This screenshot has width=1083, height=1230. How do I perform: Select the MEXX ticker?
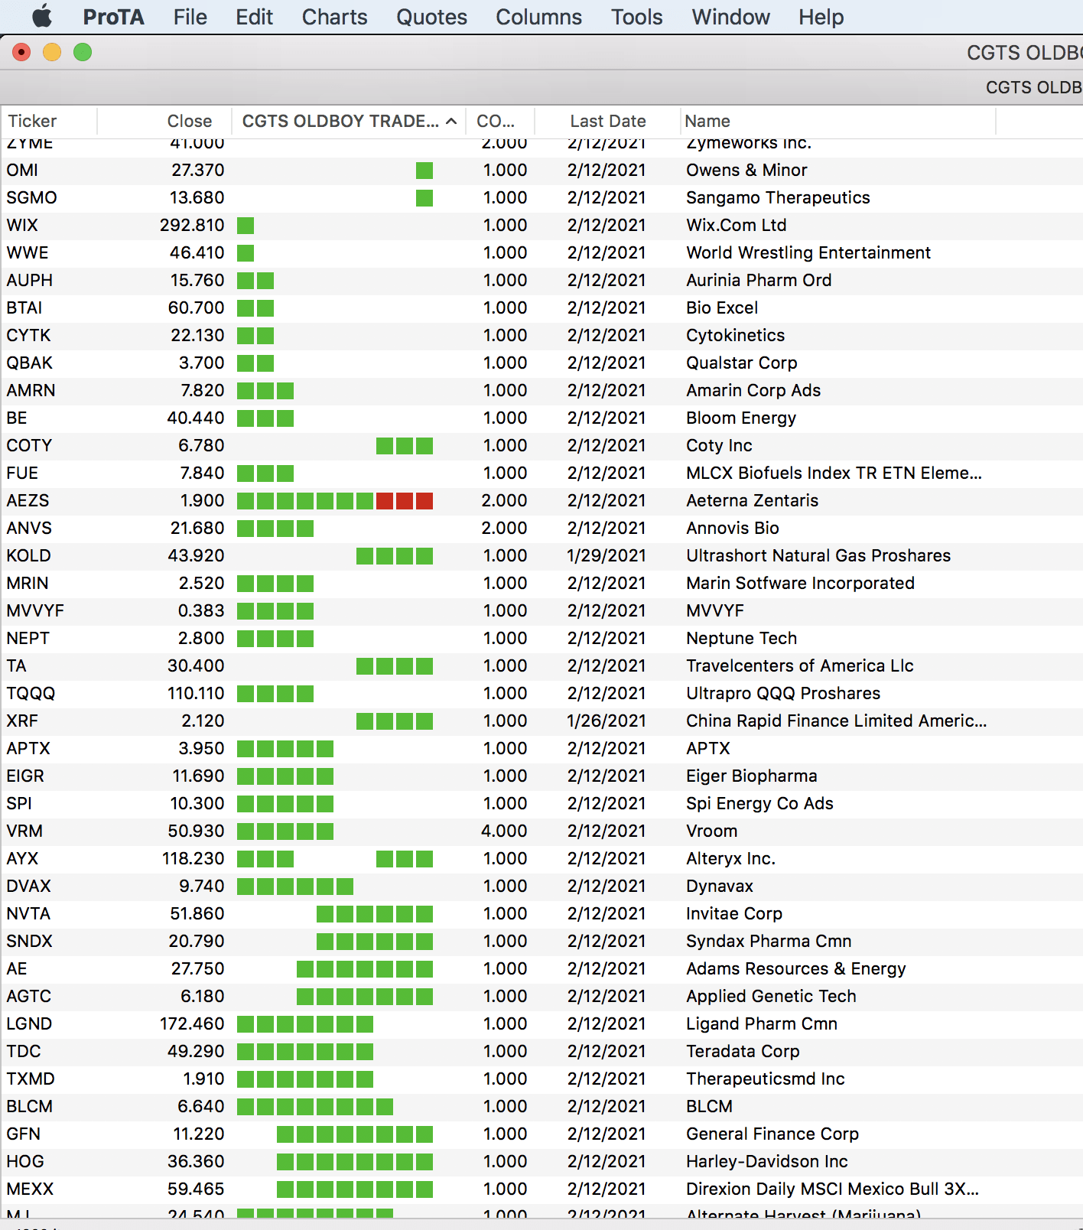30,1189
